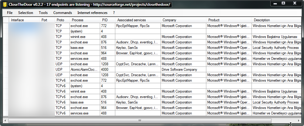
Task: Click PID 4000 cell
Action: click(x=108, y=70)
